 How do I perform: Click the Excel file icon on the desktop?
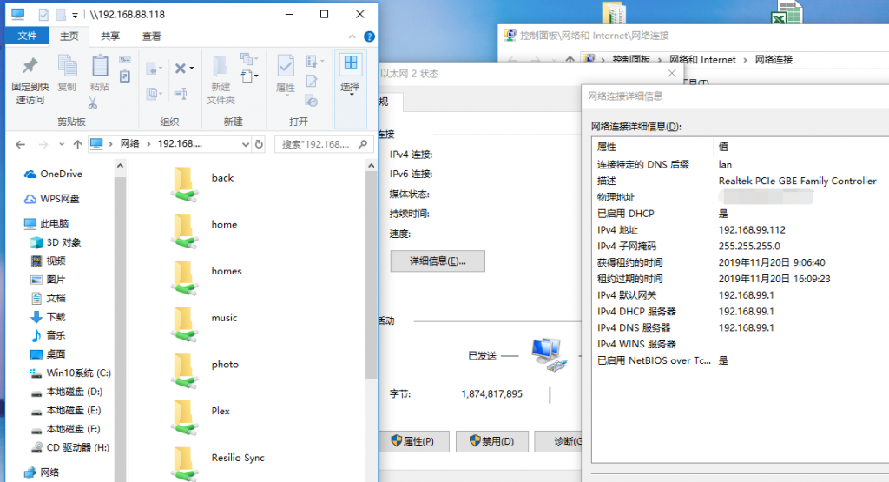(x=787, y=12)
